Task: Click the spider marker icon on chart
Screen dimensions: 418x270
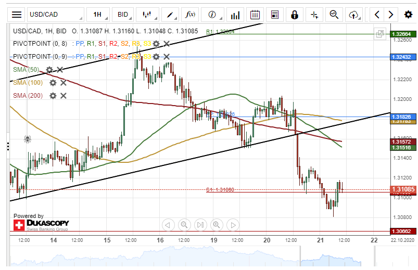Action: tap(28, 139)
